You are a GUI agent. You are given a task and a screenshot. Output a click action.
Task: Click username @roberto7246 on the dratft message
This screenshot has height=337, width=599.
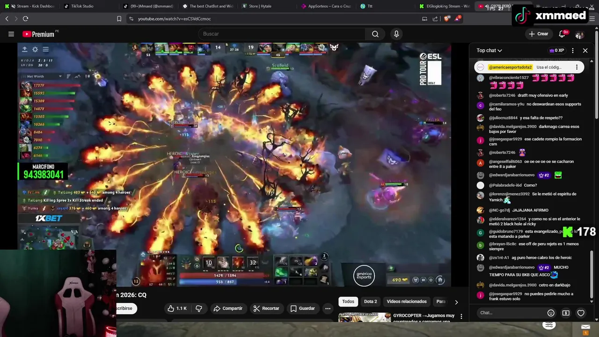point(502,95)
